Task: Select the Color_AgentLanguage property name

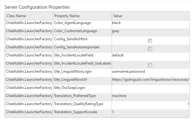Action: 72,23
